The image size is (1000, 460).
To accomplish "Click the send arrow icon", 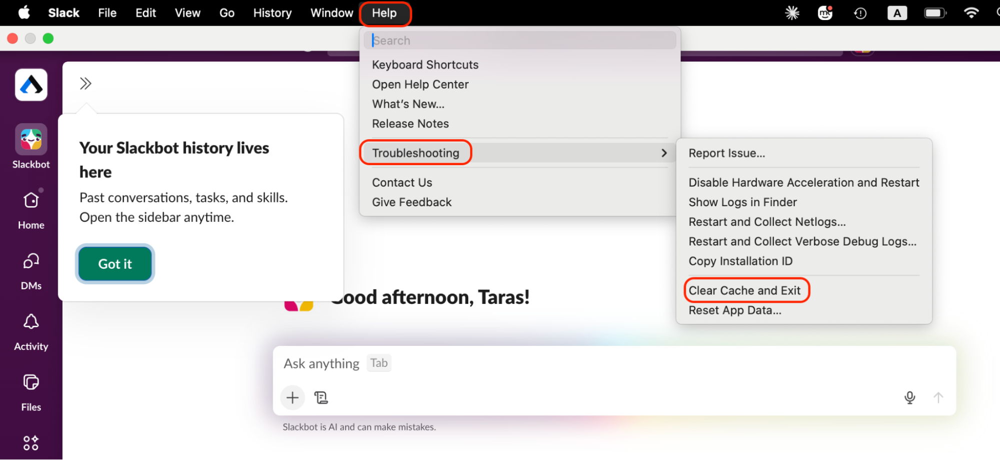I will [x=938, y=397].
